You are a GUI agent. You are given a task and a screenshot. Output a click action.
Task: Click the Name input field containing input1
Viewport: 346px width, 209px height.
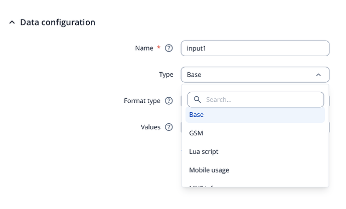[255, 48]
